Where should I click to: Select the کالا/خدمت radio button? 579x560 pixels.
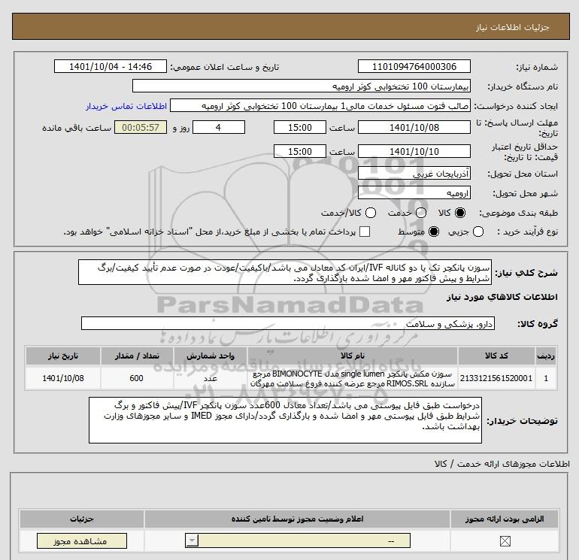tap(371, 213)
